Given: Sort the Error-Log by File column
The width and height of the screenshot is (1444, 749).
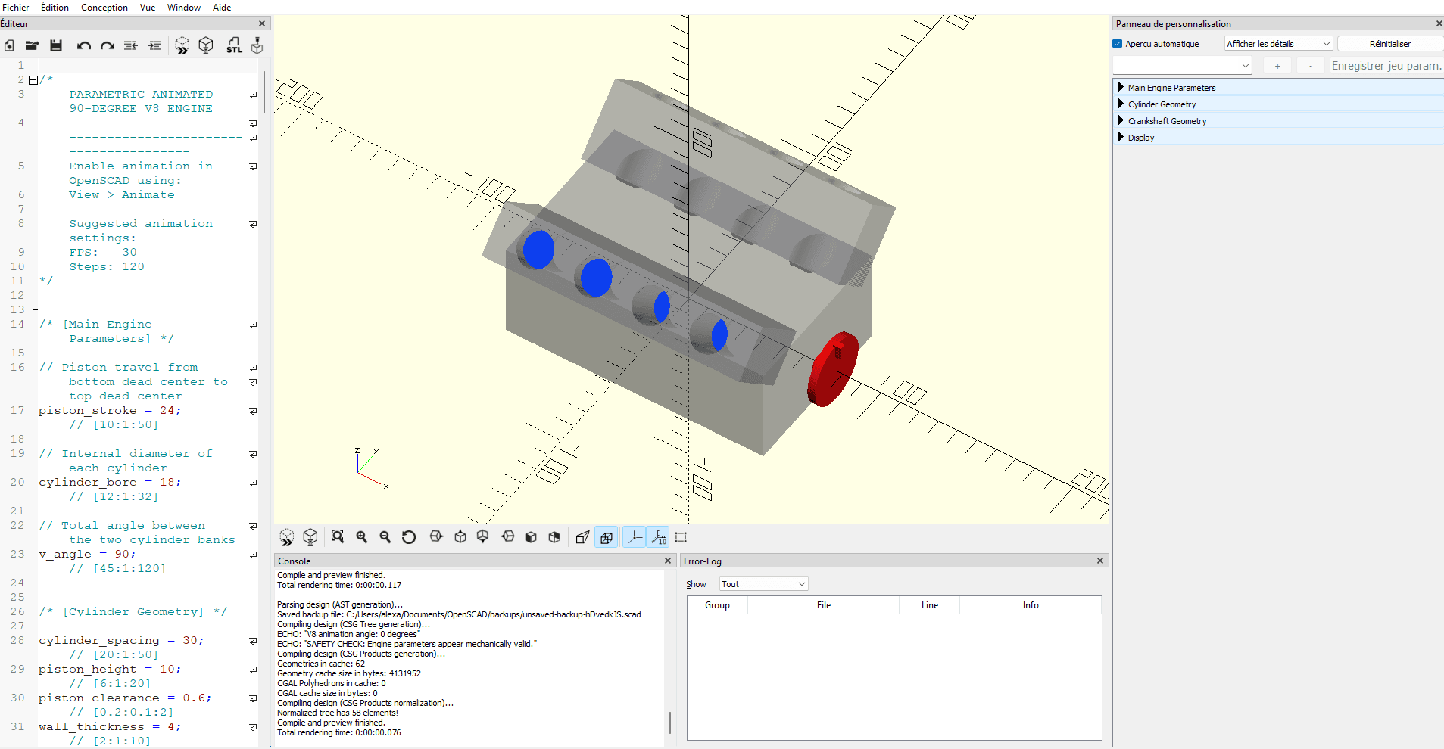Looking at the screenshot, I should 824,605.
